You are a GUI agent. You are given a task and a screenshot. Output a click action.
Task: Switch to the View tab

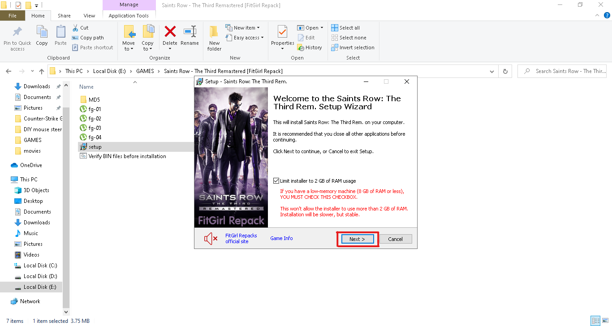point(89,16)
